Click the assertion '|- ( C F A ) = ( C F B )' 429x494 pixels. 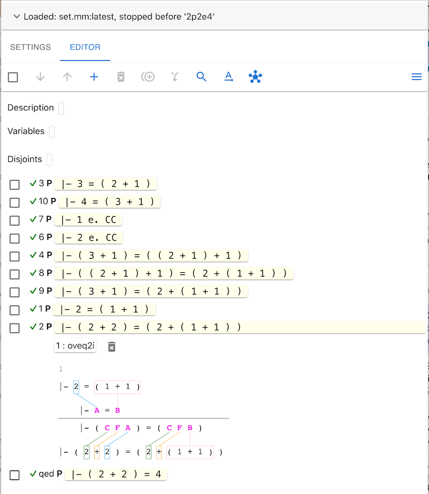(141, 428)
